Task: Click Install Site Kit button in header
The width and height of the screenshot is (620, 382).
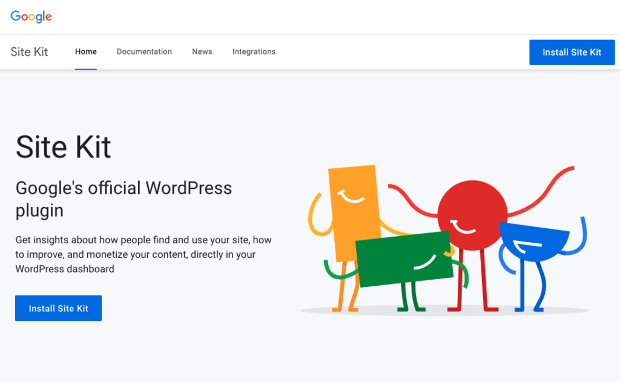Action: coord(572,52)
